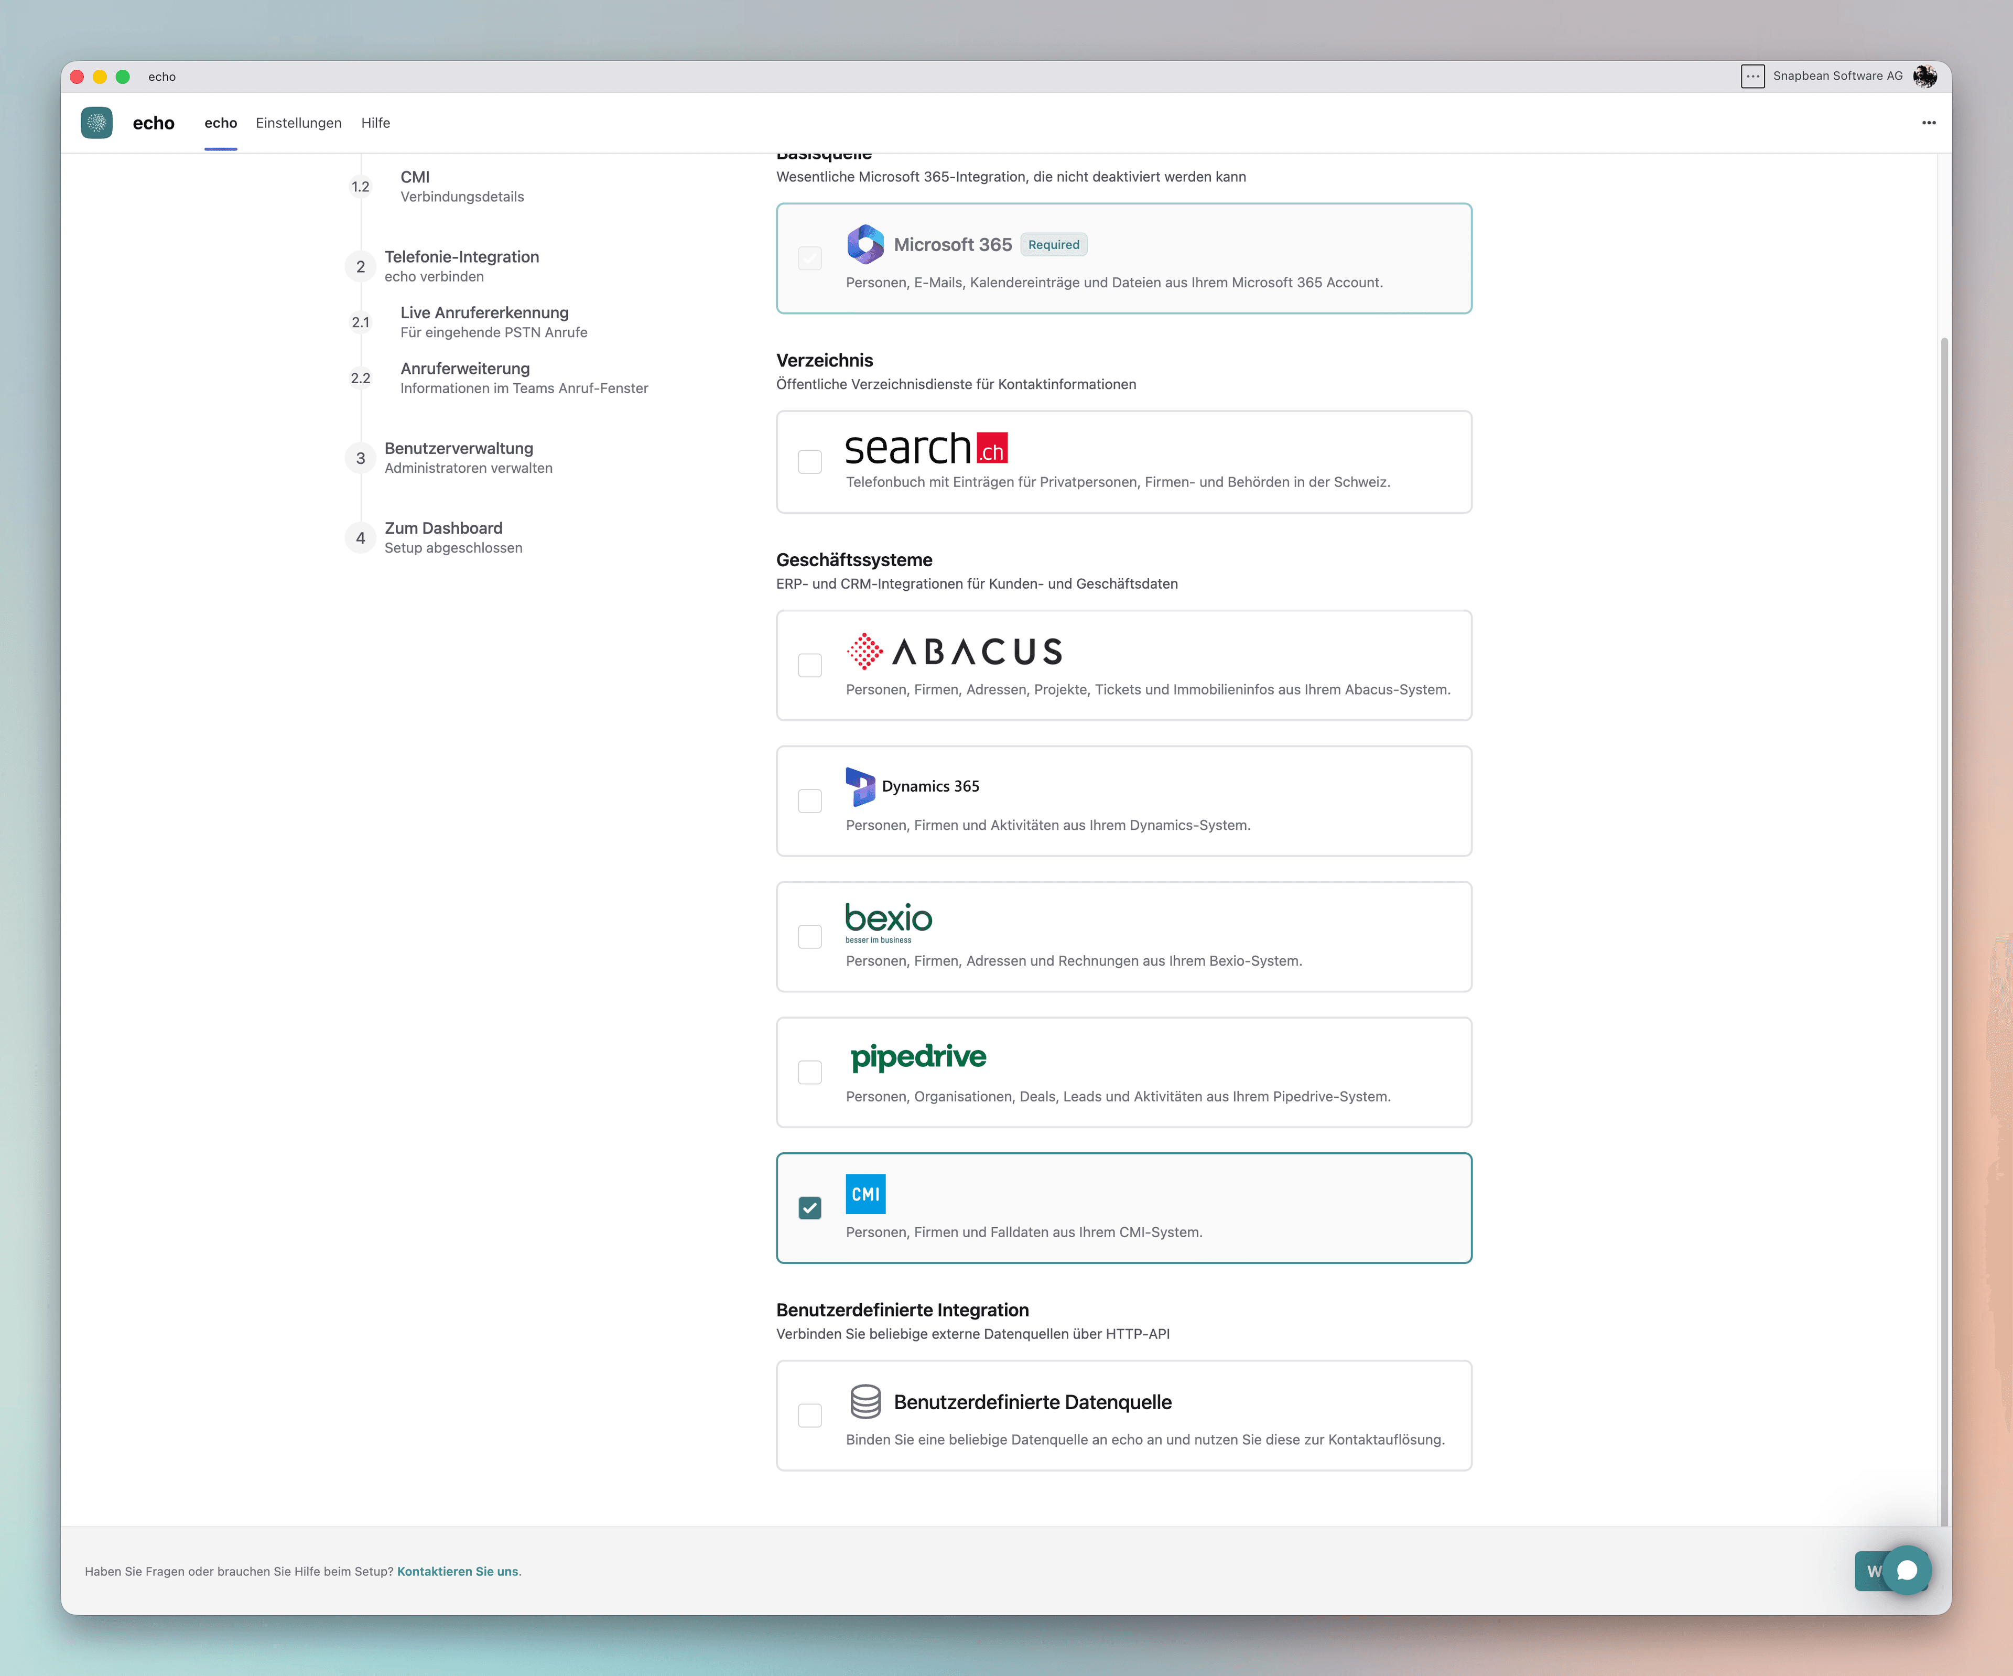
Task: Click 'Personen, Firmen und Falldaten' CMI description
Action: point(1024,1232)
